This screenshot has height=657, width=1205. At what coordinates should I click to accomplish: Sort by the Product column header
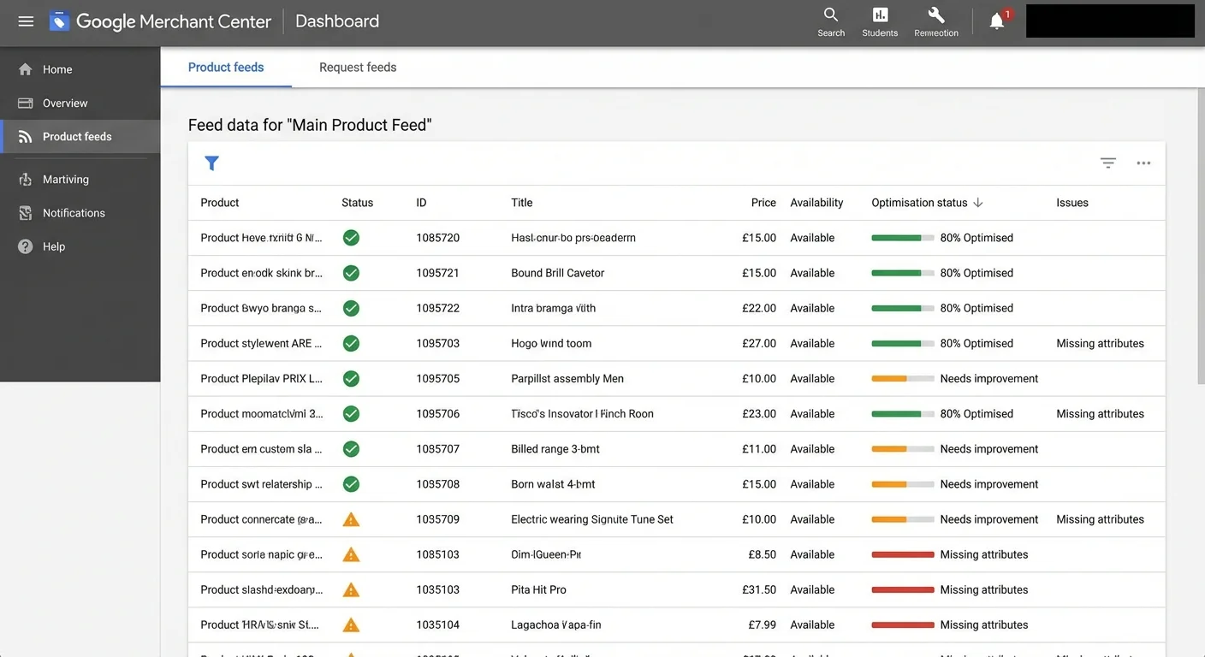pyautogui.click(x=220, y=203)
